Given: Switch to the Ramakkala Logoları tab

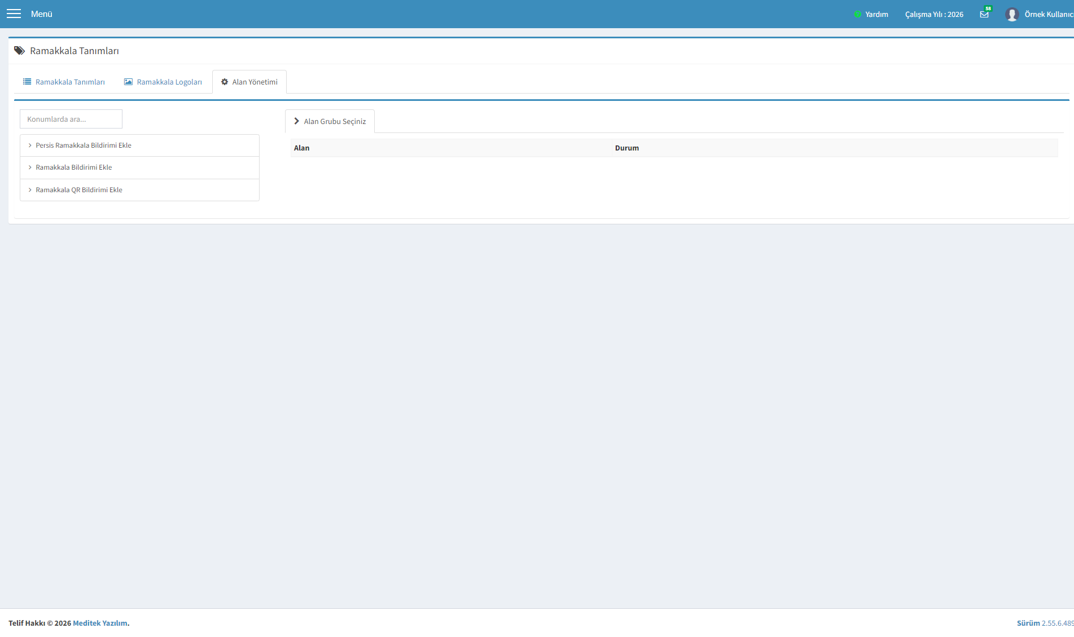Looking at the screenshot, I should pyautogui.click(x=163, y=82).
